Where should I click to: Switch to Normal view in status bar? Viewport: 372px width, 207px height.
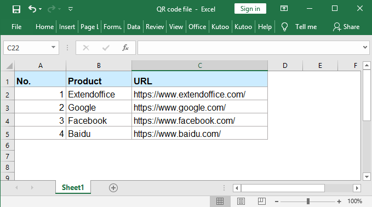point(220,202)
